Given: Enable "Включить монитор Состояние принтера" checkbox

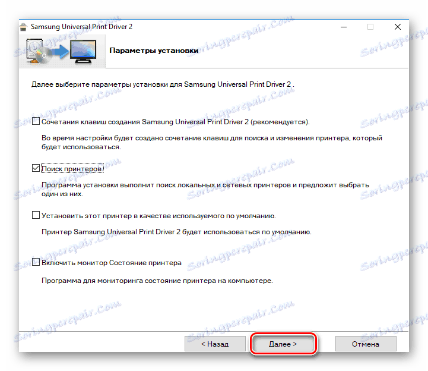Looking at the screenshot, I should point(36,262).
